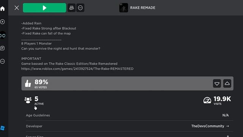This screenshot has height=137, width=243.
Task: Select the visits gauge icon
Action: (207, 100)
